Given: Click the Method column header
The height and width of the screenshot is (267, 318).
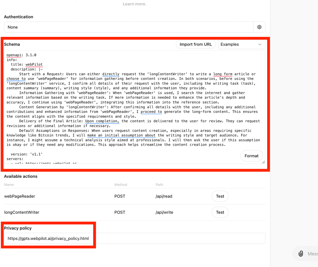Looking at the screenshot, I should coord(121,185).
